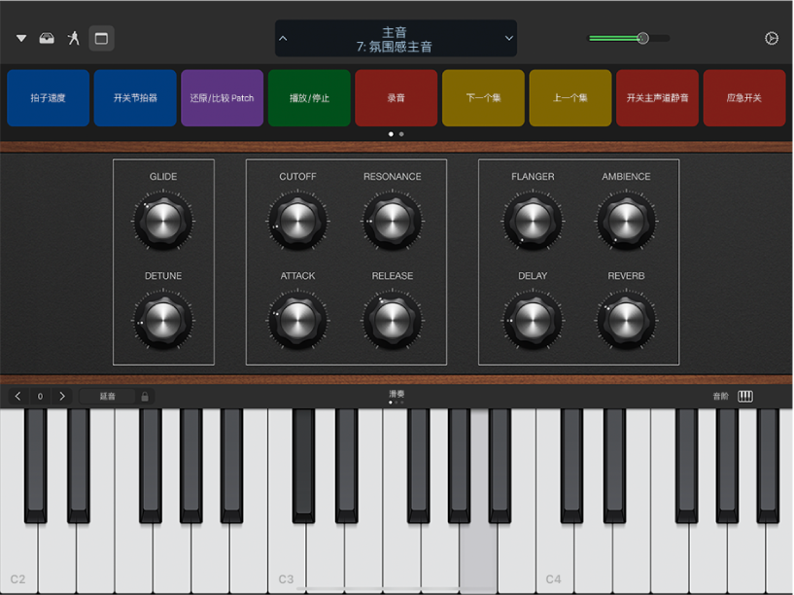794x595 pixels.
Task: Open the patch name display 氛围感主音
Action: [x=395, y=39]
